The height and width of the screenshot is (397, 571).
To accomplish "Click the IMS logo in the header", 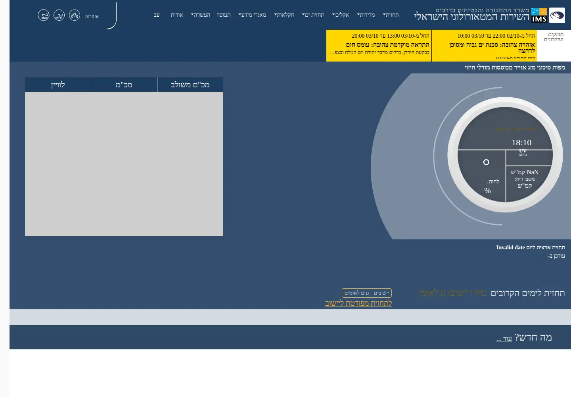I will point(539,15).
